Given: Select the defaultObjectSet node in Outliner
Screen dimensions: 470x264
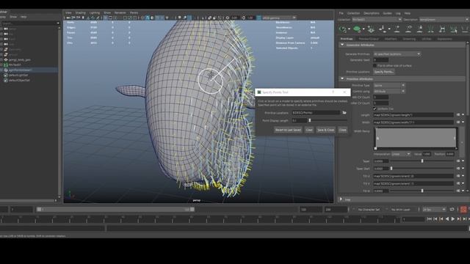Looking at the screenshot, I should point(18,80).
